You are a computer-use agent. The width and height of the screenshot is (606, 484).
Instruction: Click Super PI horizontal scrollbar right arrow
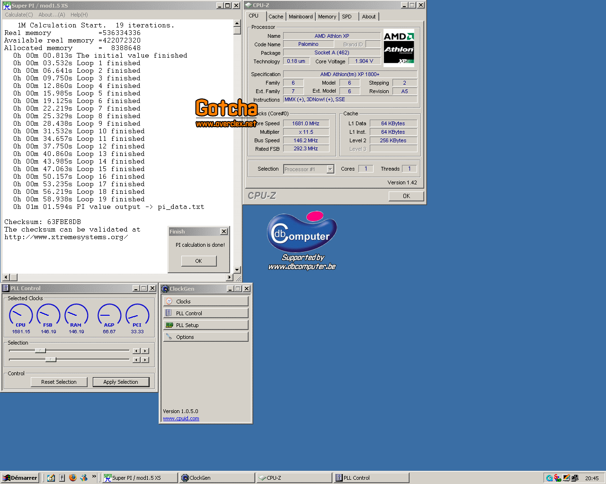[x=230, y=277]
